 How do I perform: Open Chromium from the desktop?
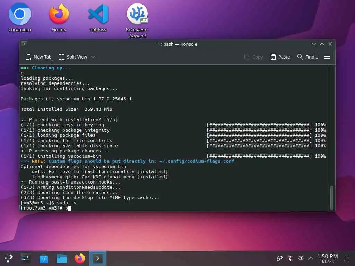click(x=20, y=18)
